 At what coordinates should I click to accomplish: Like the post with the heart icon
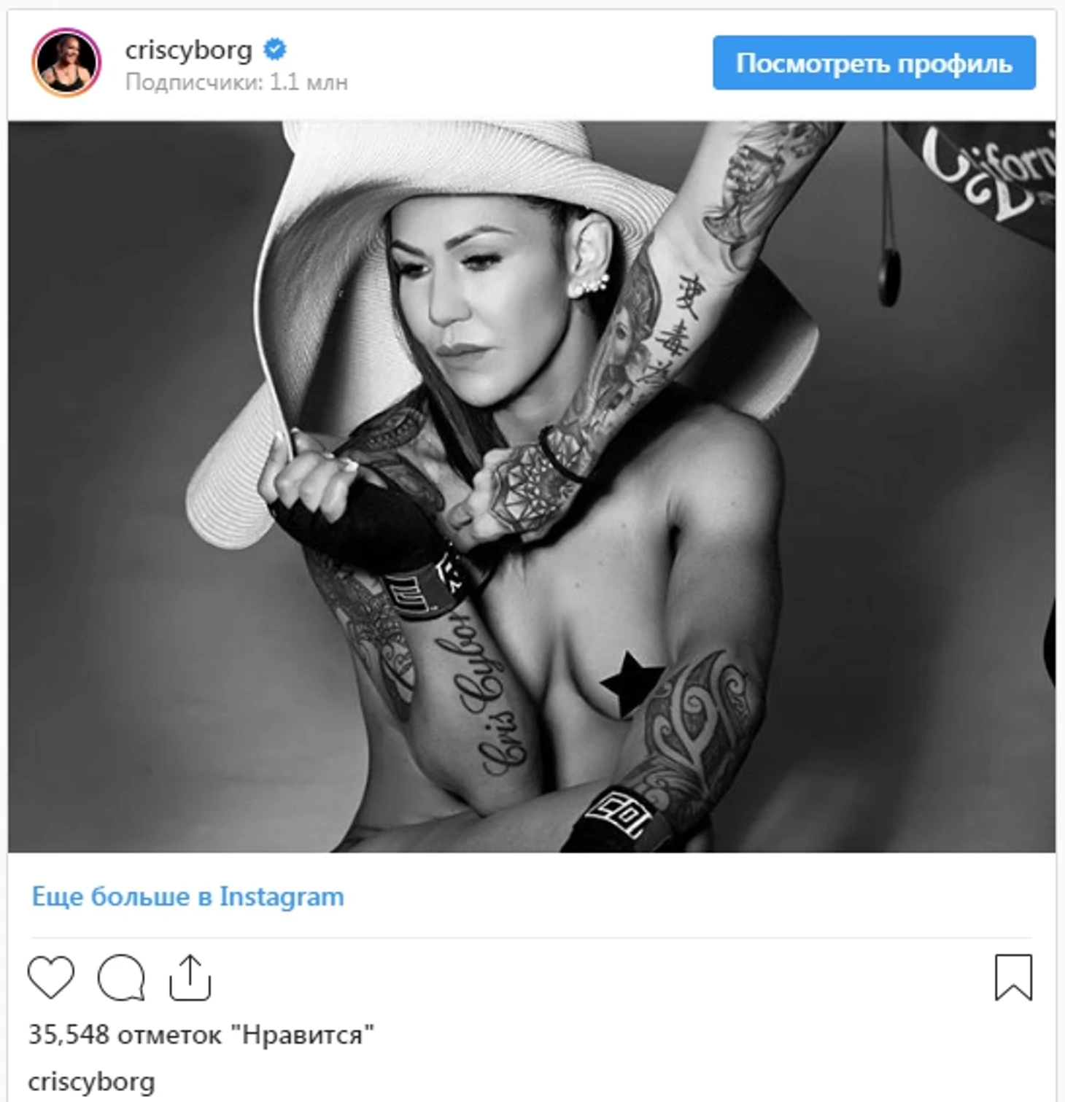(x=51, y=977)
